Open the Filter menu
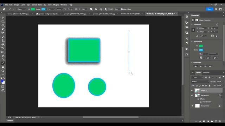The image size is (225, 126). click(40, 5)
